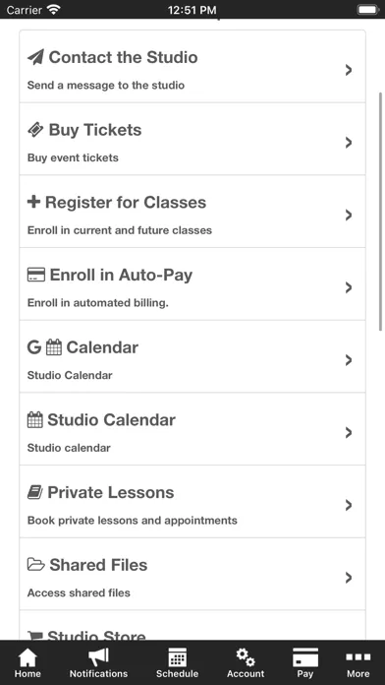Select the Pay tab

tap(305, 662)
